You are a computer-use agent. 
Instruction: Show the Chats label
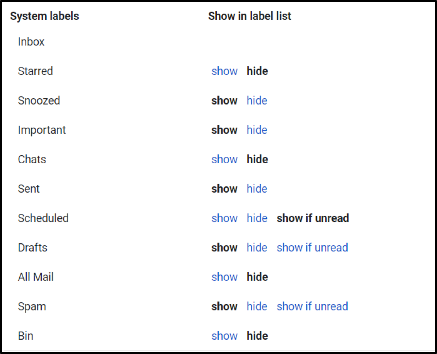click(225, 159)
